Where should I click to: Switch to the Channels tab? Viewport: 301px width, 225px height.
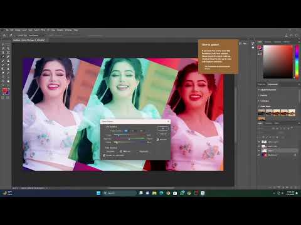coord(268,123)
